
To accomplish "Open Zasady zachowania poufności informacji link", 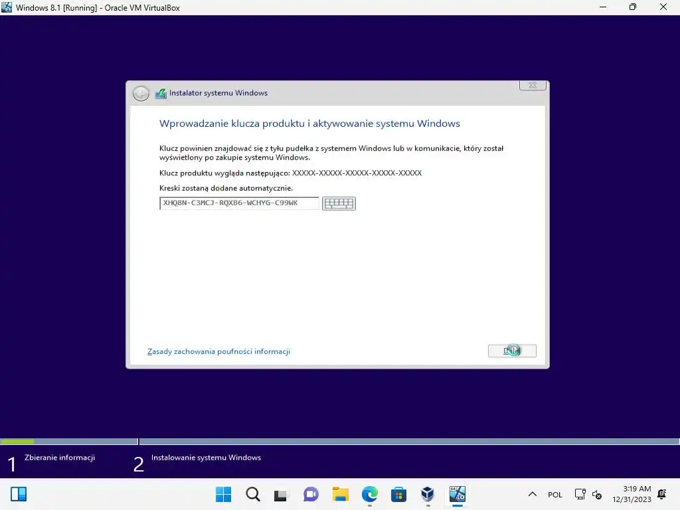I will pos(218,351).
